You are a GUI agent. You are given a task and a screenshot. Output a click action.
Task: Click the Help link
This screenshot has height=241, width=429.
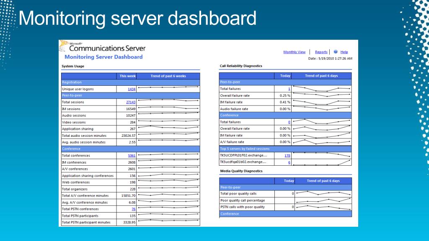click(344, 52)
